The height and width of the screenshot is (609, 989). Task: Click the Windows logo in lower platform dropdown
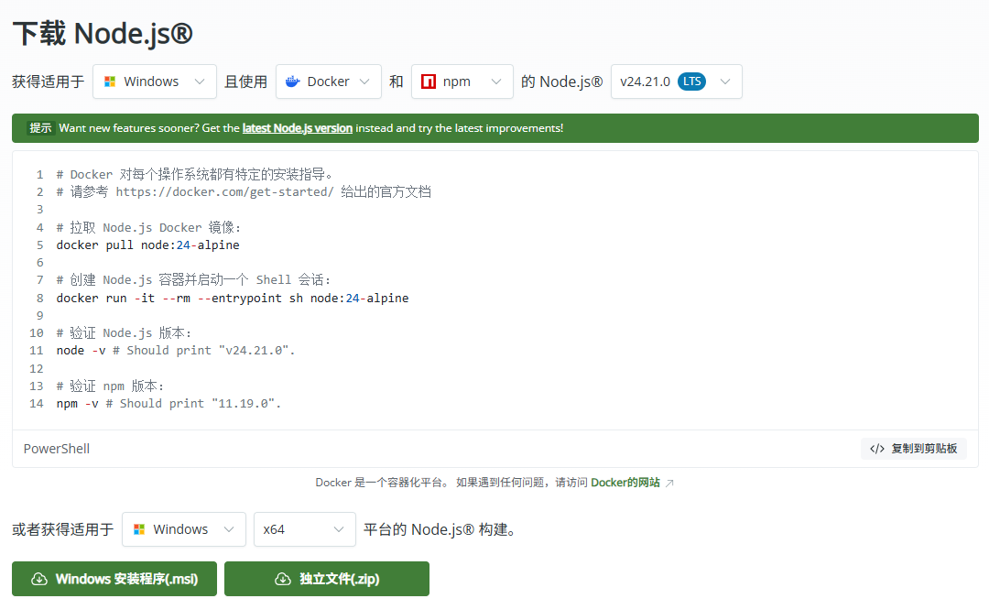click(x=139, y=528)
